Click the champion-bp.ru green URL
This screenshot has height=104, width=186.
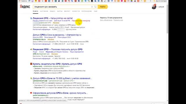(x=39, y=39)
